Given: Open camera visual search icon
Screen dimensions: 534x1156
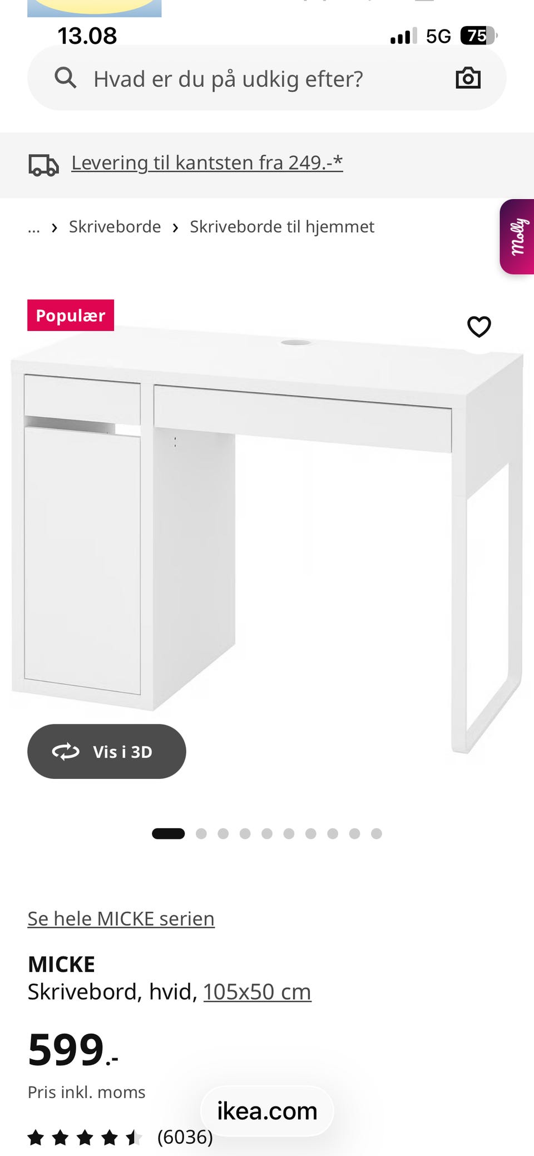Looking at the screenshot, I should (x=468, y=78).
